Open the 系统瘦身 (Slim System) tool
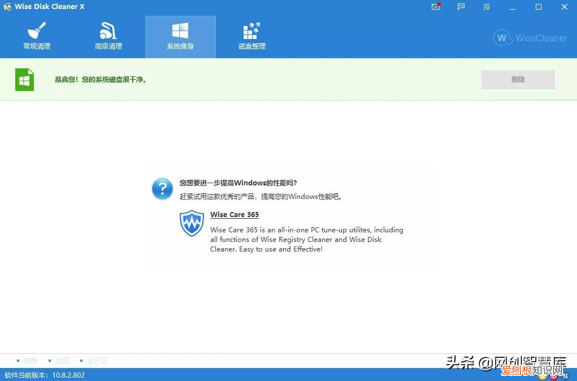 pos(180,36)
